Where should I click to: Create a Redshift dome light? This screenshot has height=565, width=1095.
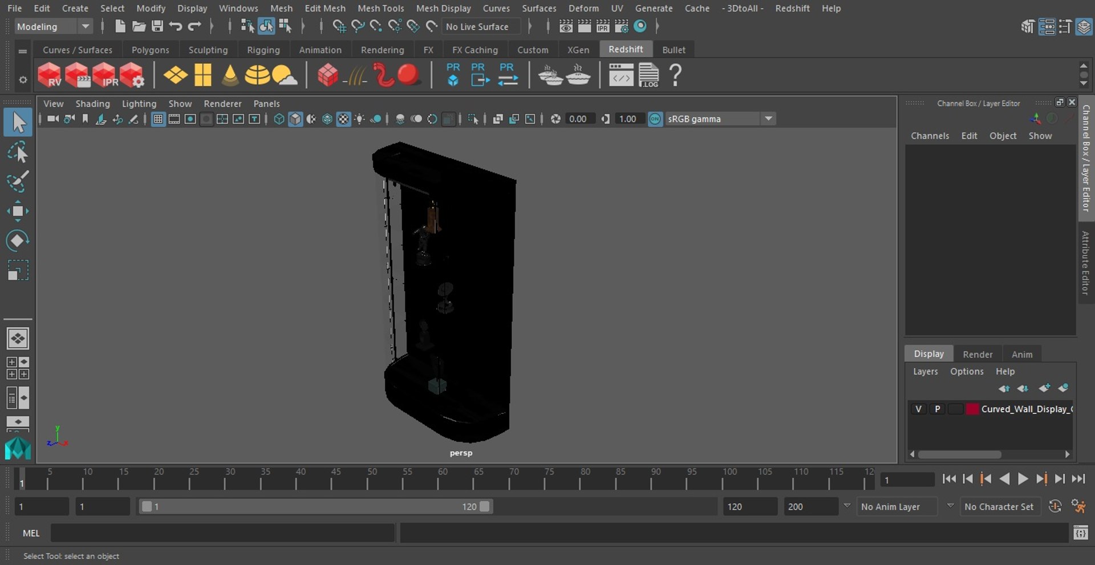point(257,75)
